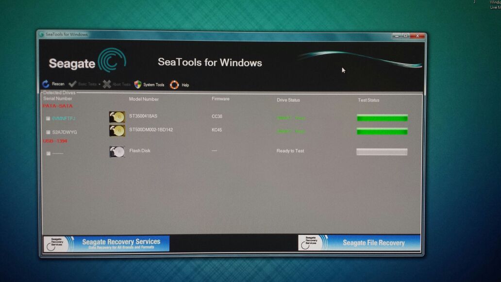The width and height of the screenshot is (501, 282).
Task: Click the red PATA-SATA group label
Action: (x=57, y=106)
